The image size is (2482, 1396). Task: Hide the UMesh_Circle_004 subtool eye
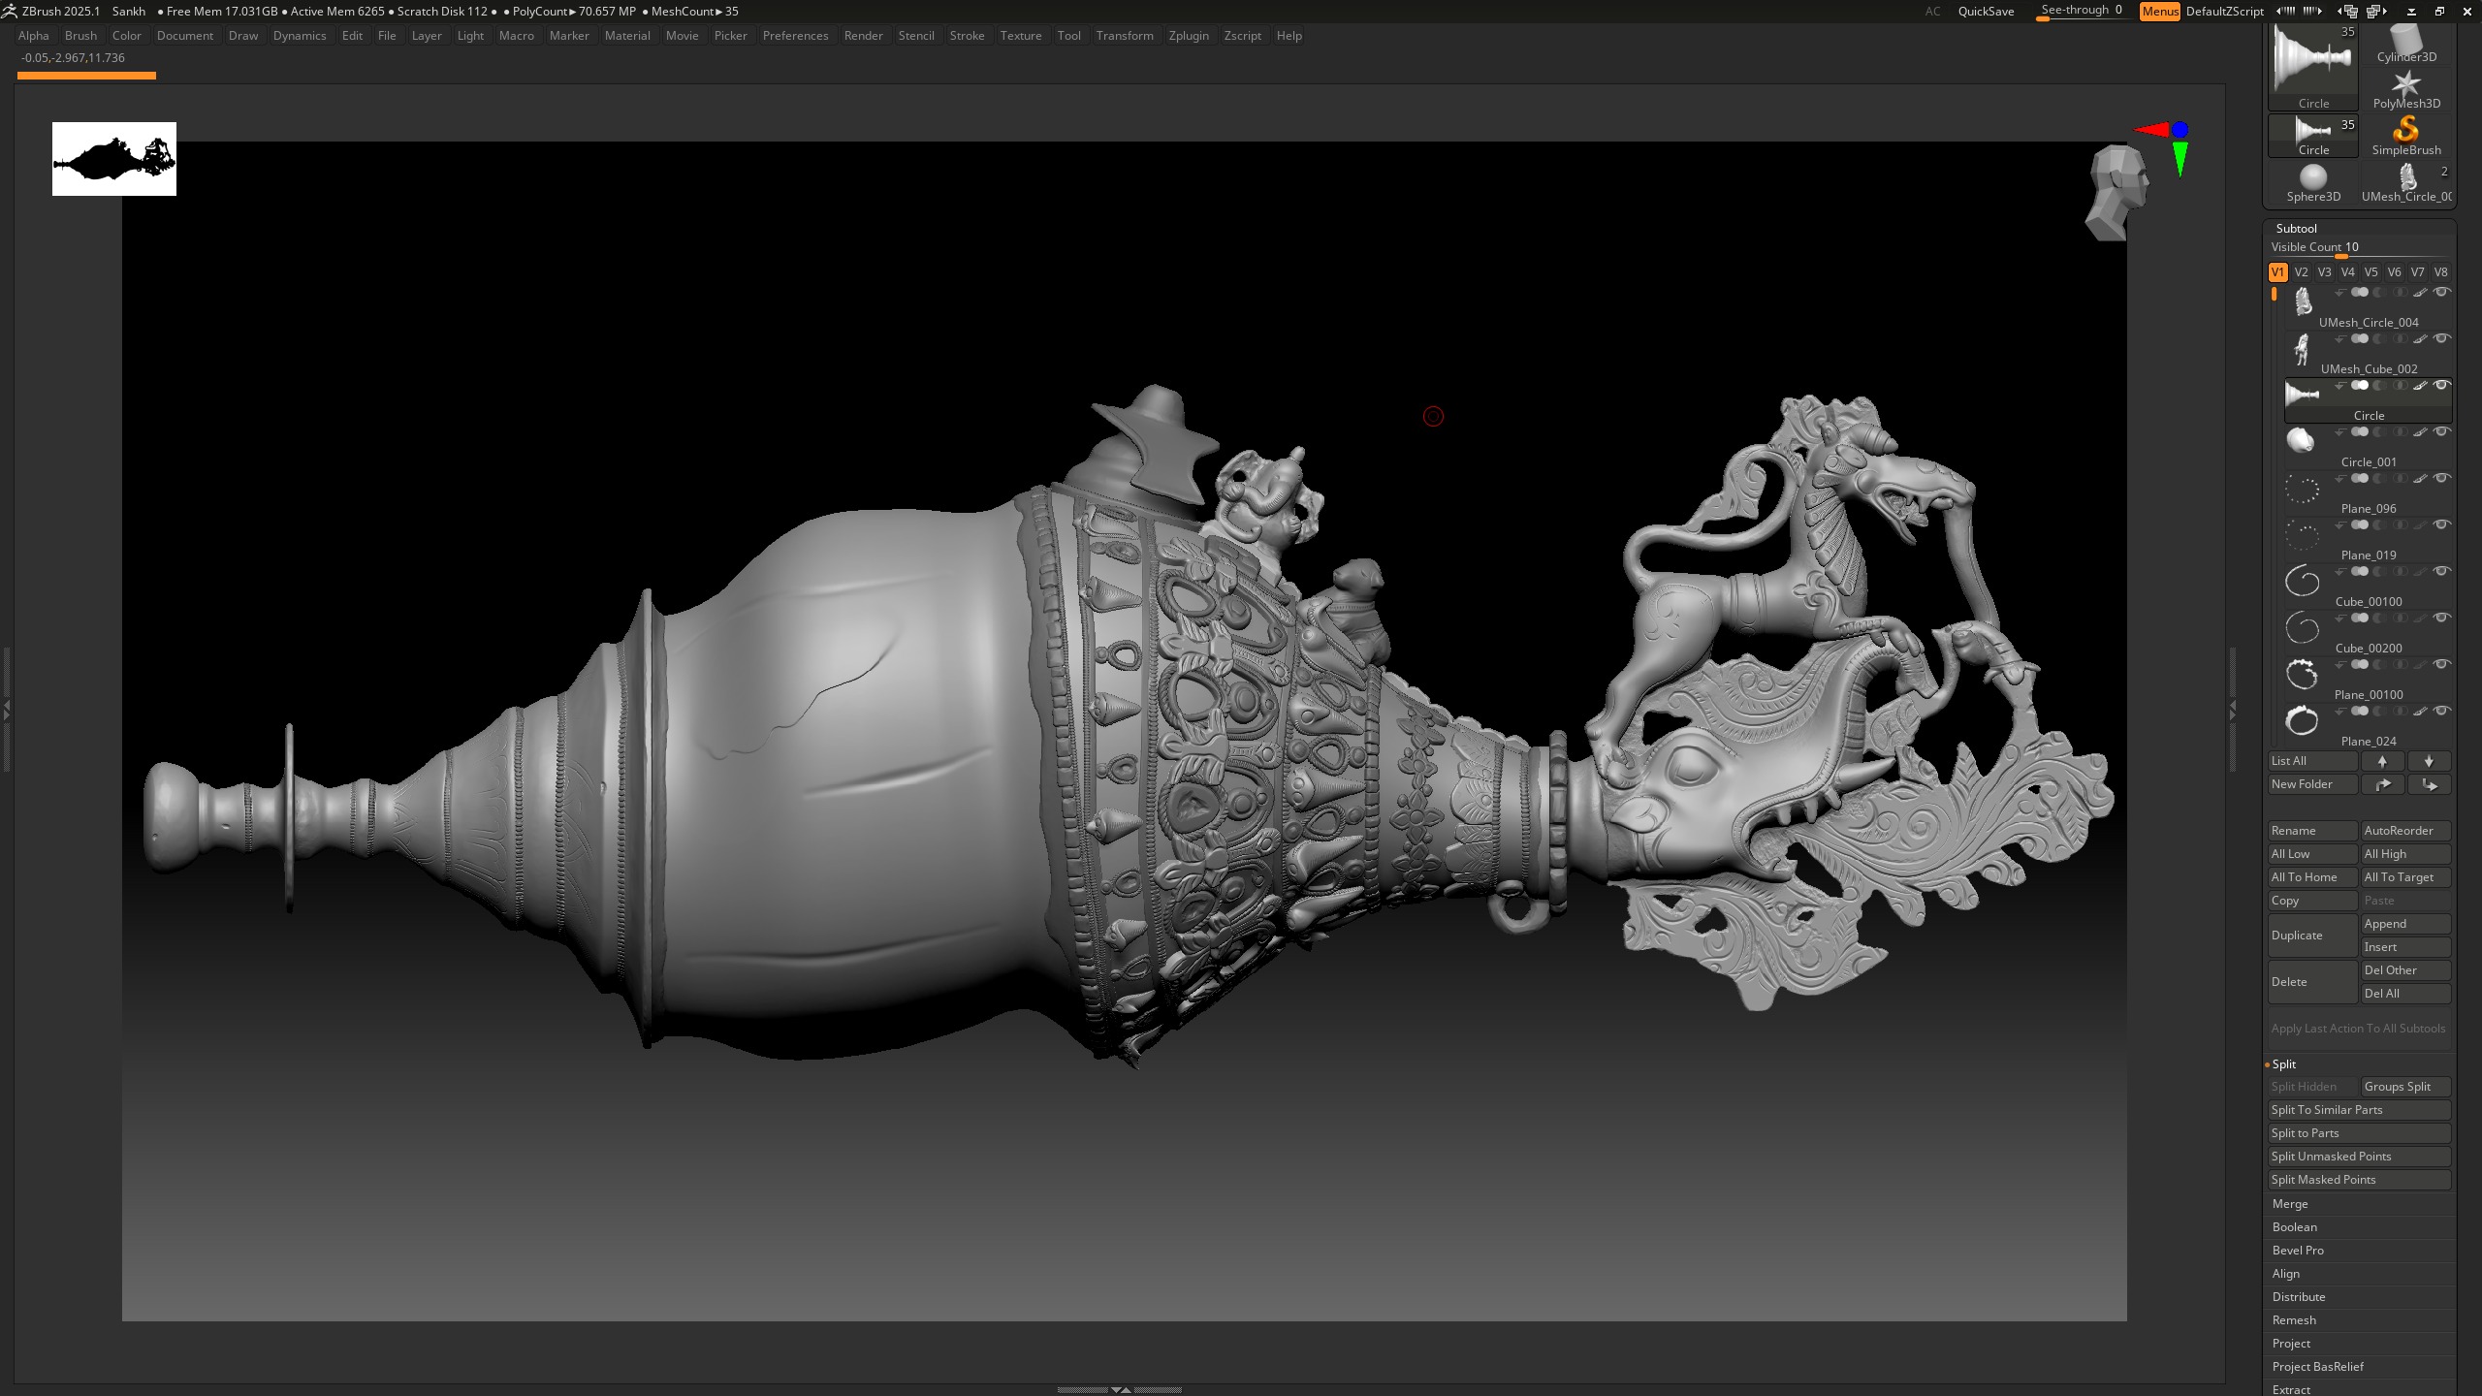tap(2442, 293)
